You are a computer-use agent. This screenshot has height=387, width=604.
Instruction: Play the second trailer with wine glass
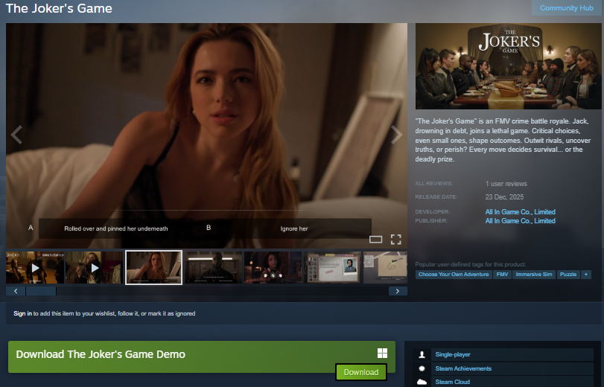tap(95, 268)
